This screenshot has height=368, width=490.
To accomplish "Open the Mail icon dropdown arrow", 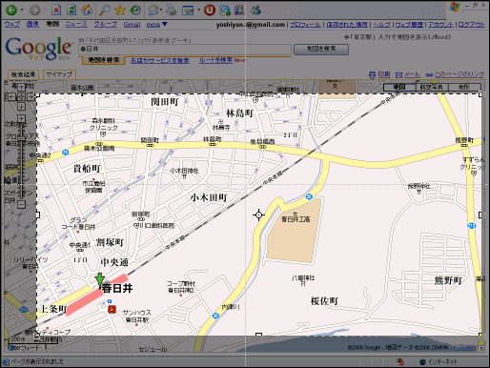I will [x=161, y=10].
